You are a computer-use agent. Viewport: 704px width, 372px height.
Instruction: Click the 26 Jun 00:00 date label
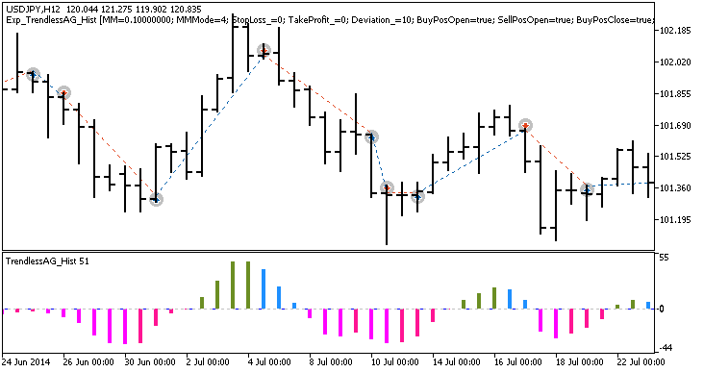tap(88, 361)
